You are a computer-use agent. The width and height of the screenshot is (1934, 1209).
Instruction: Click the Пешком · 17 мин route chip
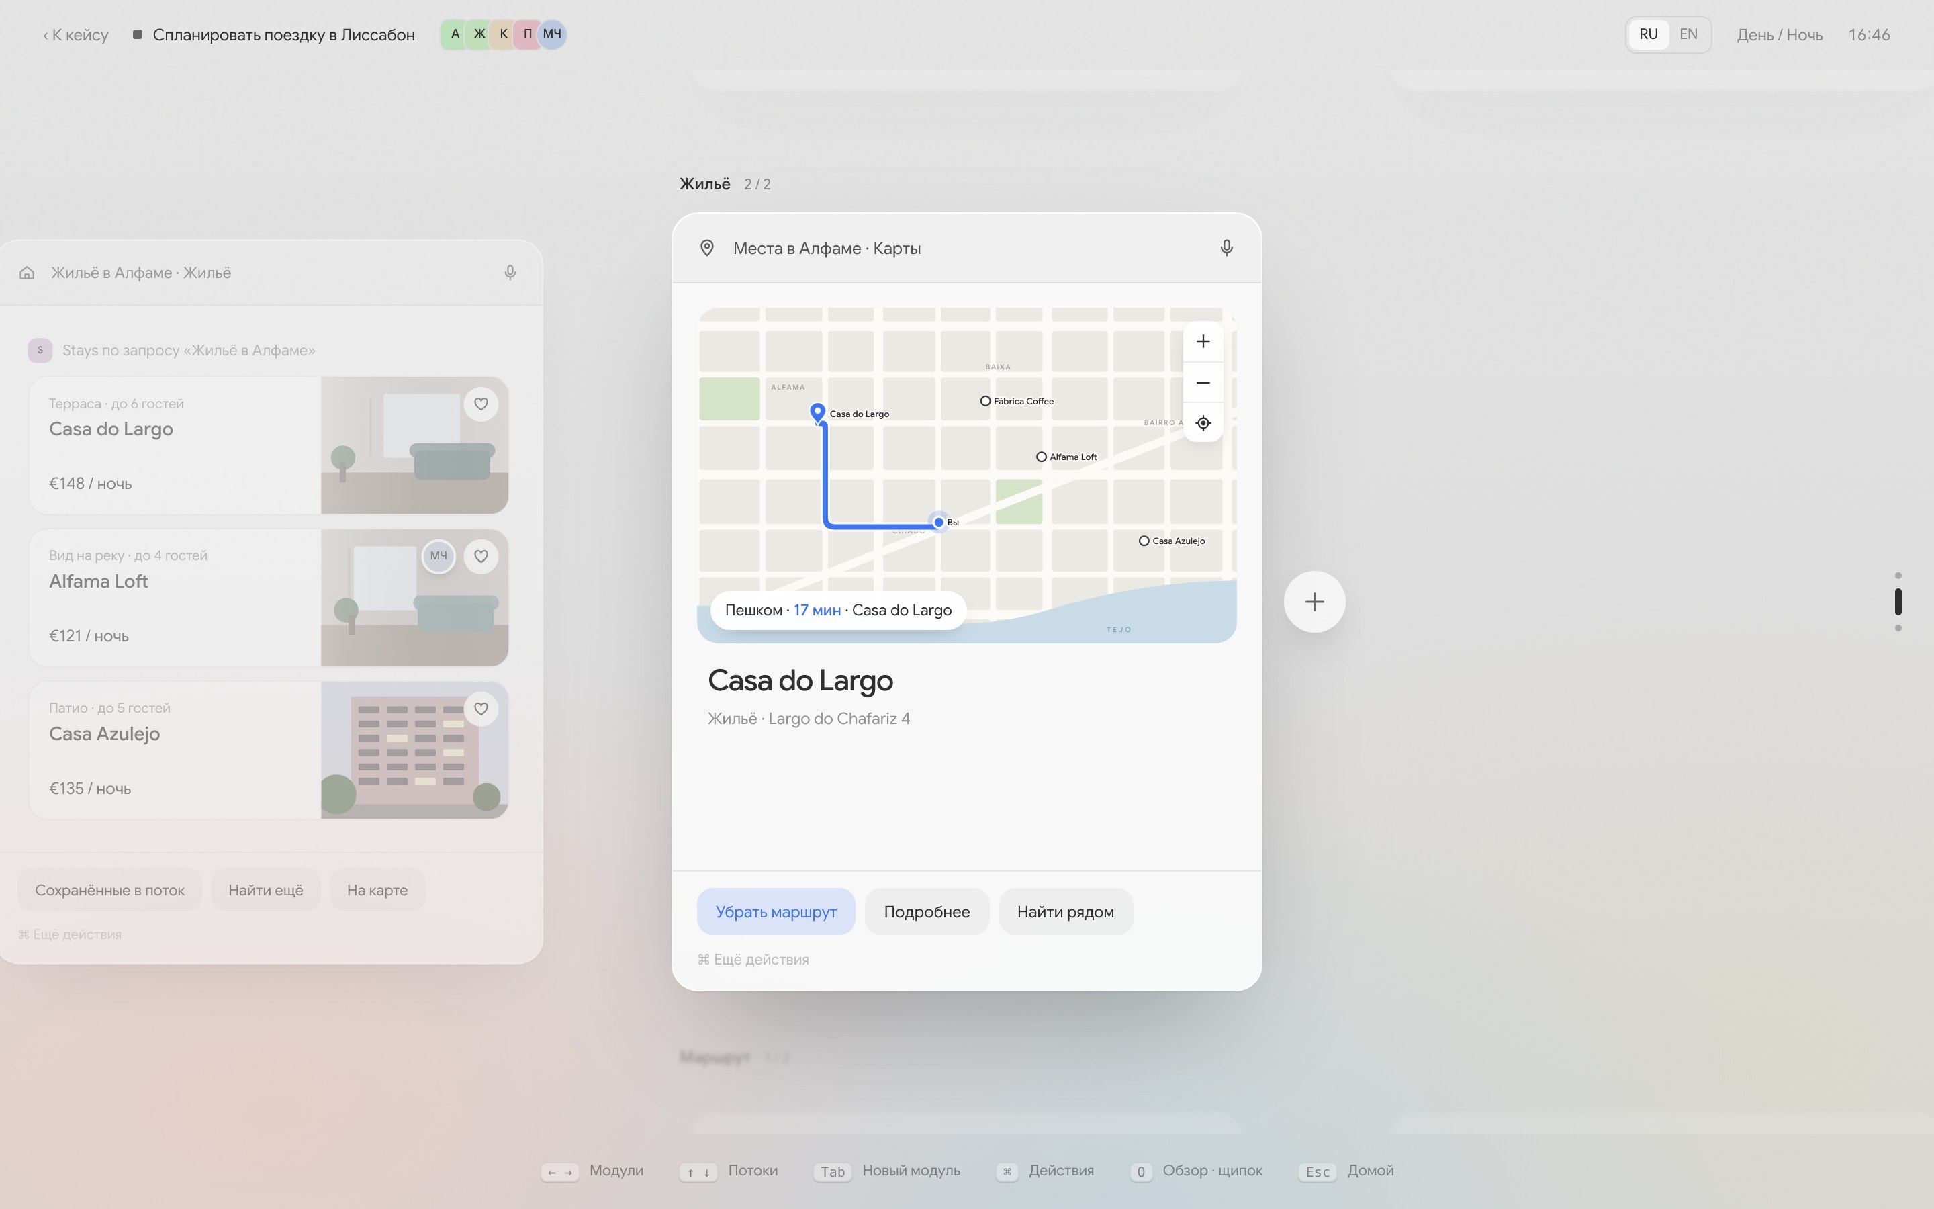point(837,610)
